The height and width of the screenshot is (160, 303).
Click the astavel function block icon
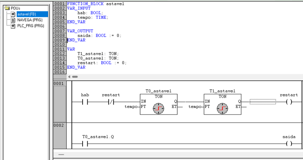click(13, 14)
